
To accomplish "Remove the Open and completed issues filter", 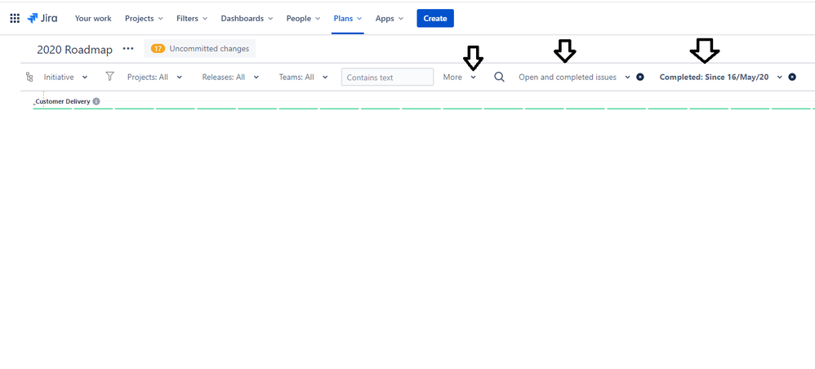I will pos(640,77).
